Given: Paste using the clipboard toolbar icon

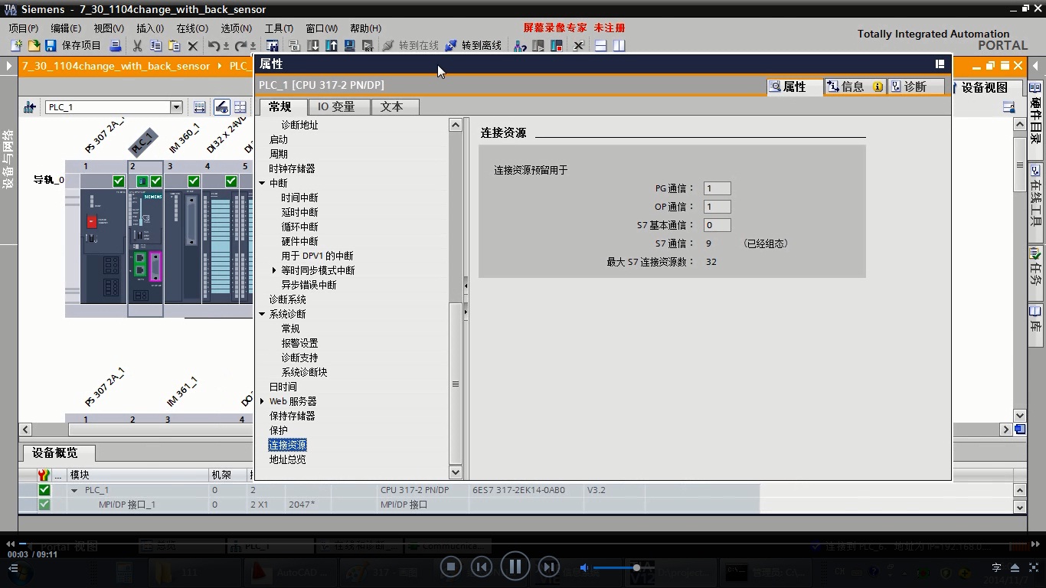Looking at the screenshot, I should tap(175, 46).
